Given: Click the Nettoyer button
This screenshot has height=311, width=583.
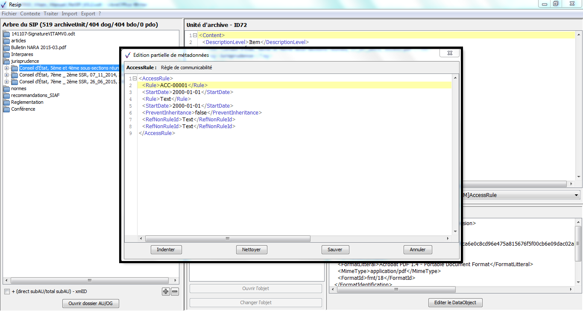Looking at the screenshot, I should [x=251, y=249].
